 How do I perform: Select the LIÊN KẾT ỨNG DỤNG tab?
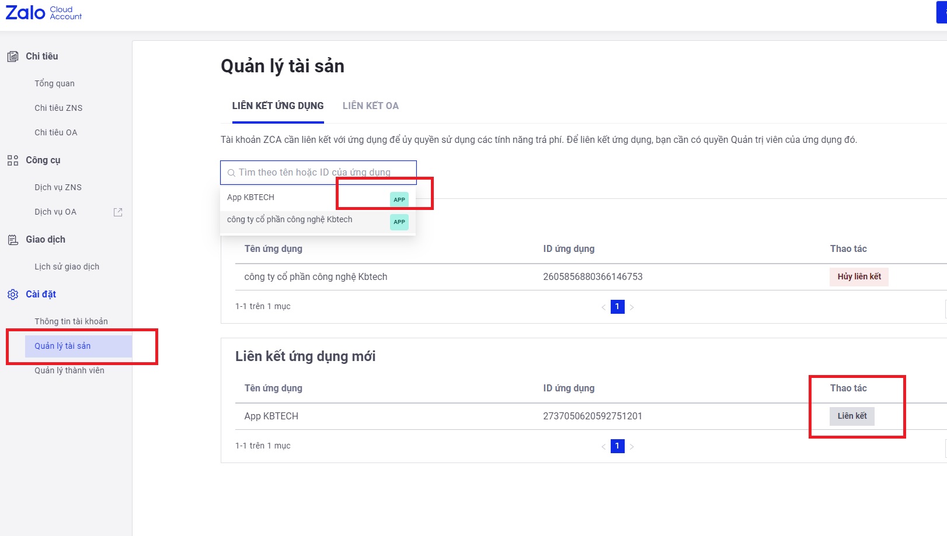pos(278,106)
